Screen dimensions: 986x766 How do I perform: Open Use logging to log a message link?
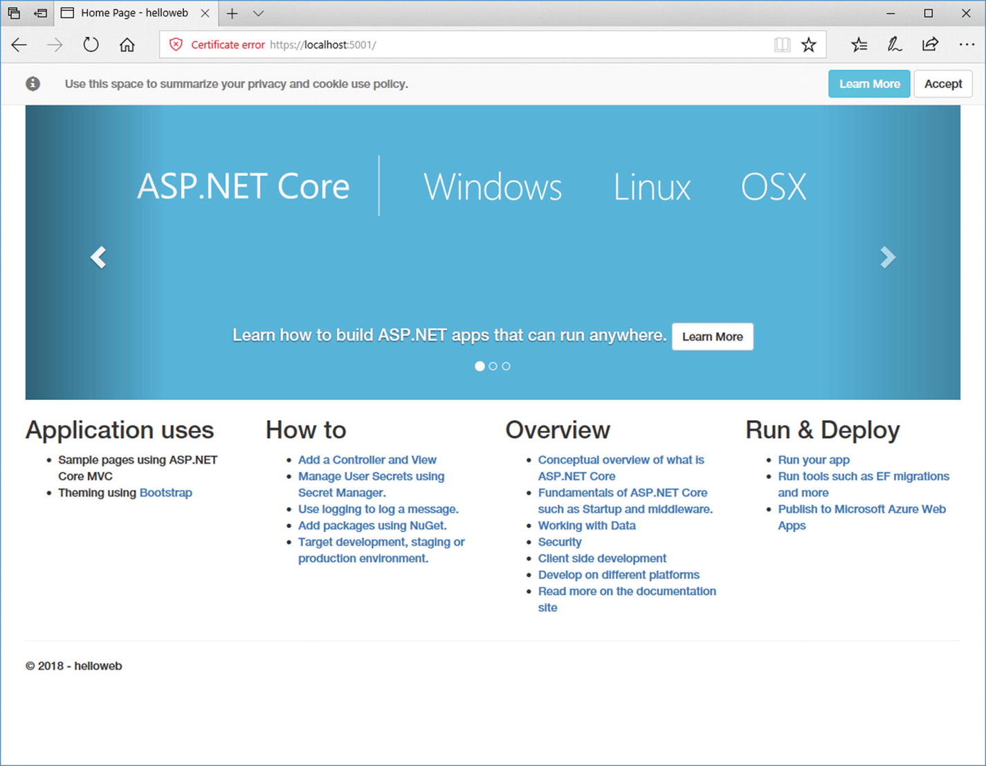click(378, 509)
